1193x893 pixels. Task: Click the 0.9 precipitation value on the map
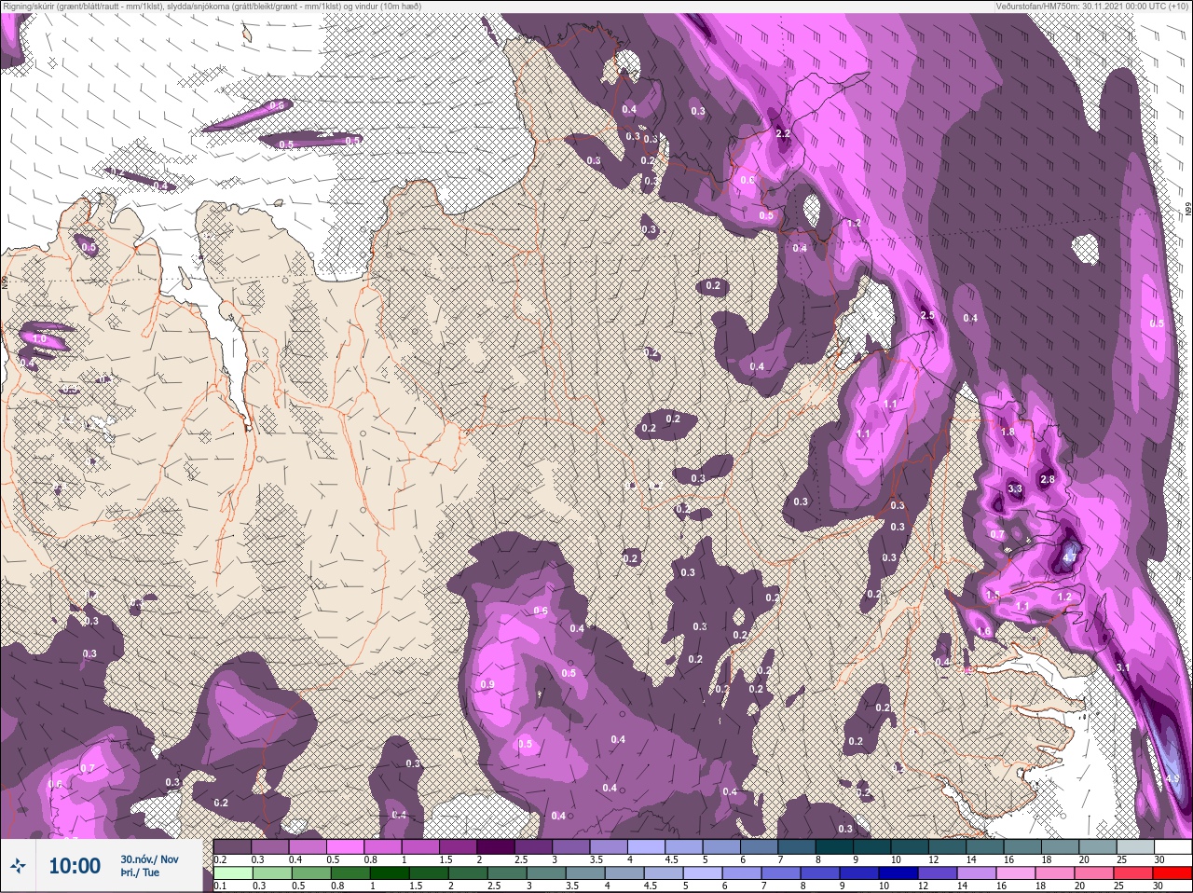487,684
